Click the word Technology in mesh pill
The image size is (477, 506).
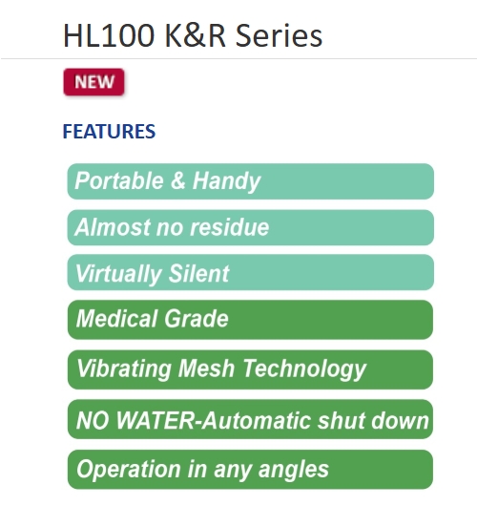[304, 369]
